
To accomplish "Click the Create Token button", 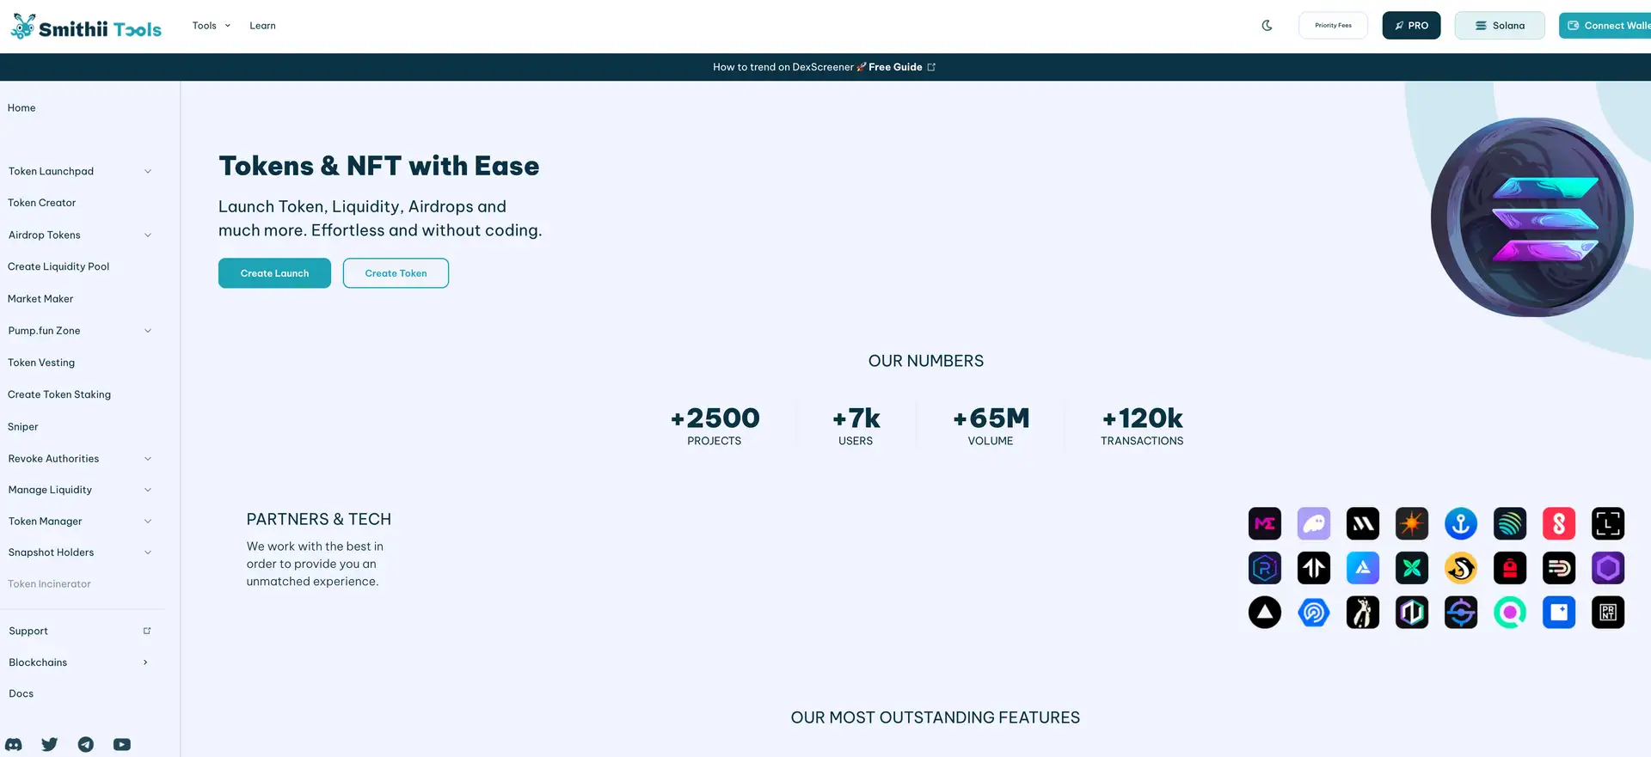I will tap(396, 273).
